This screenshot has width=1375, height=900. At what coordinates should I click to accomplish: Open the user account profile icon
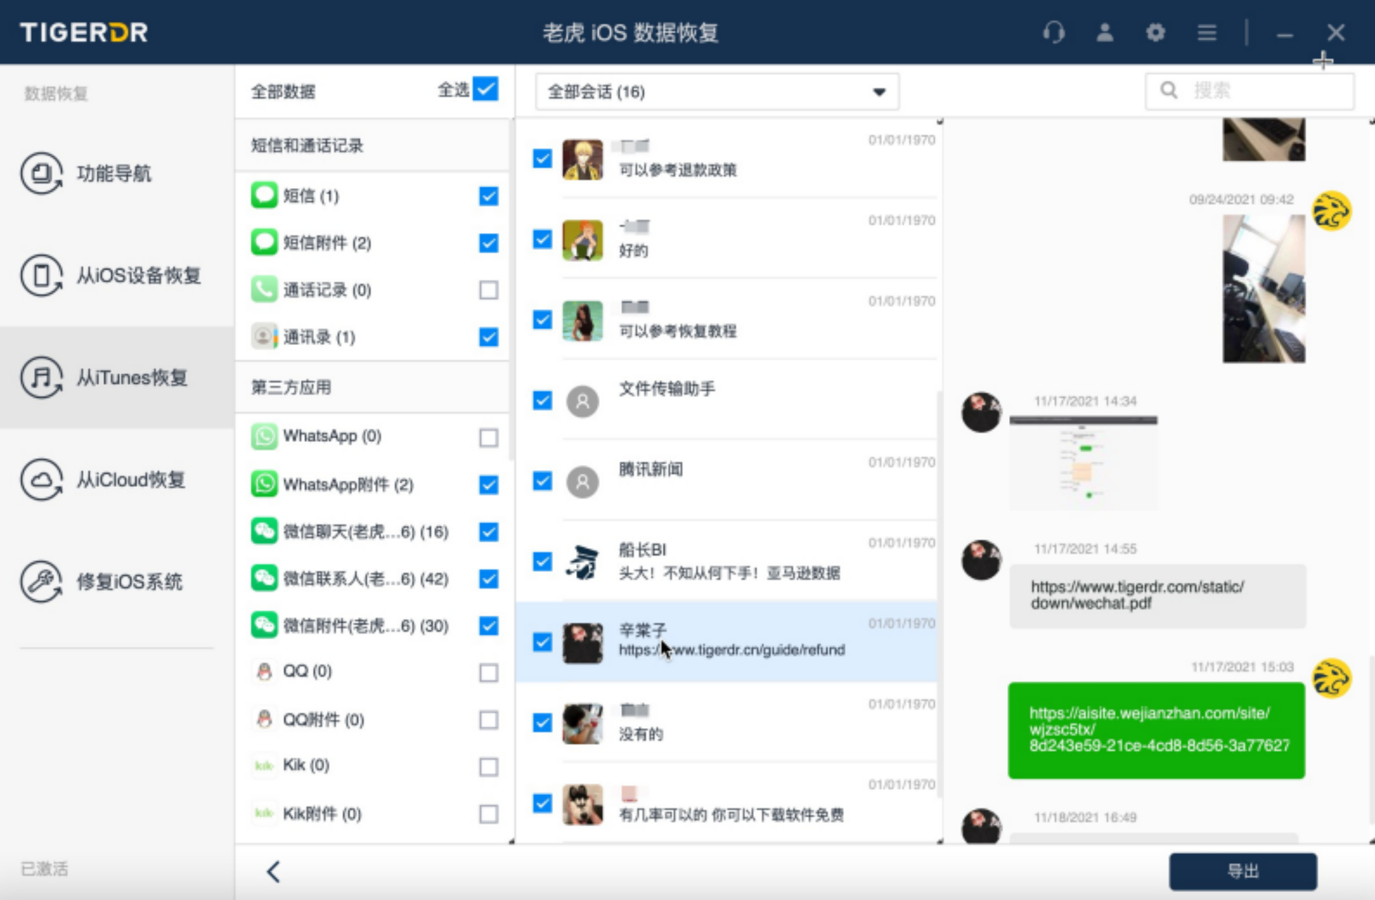click(x=1105, y=32)
